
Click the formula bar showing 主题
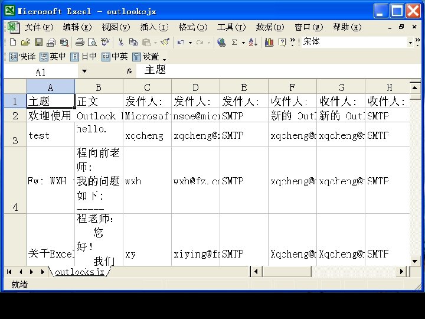[x=279, y=71]
